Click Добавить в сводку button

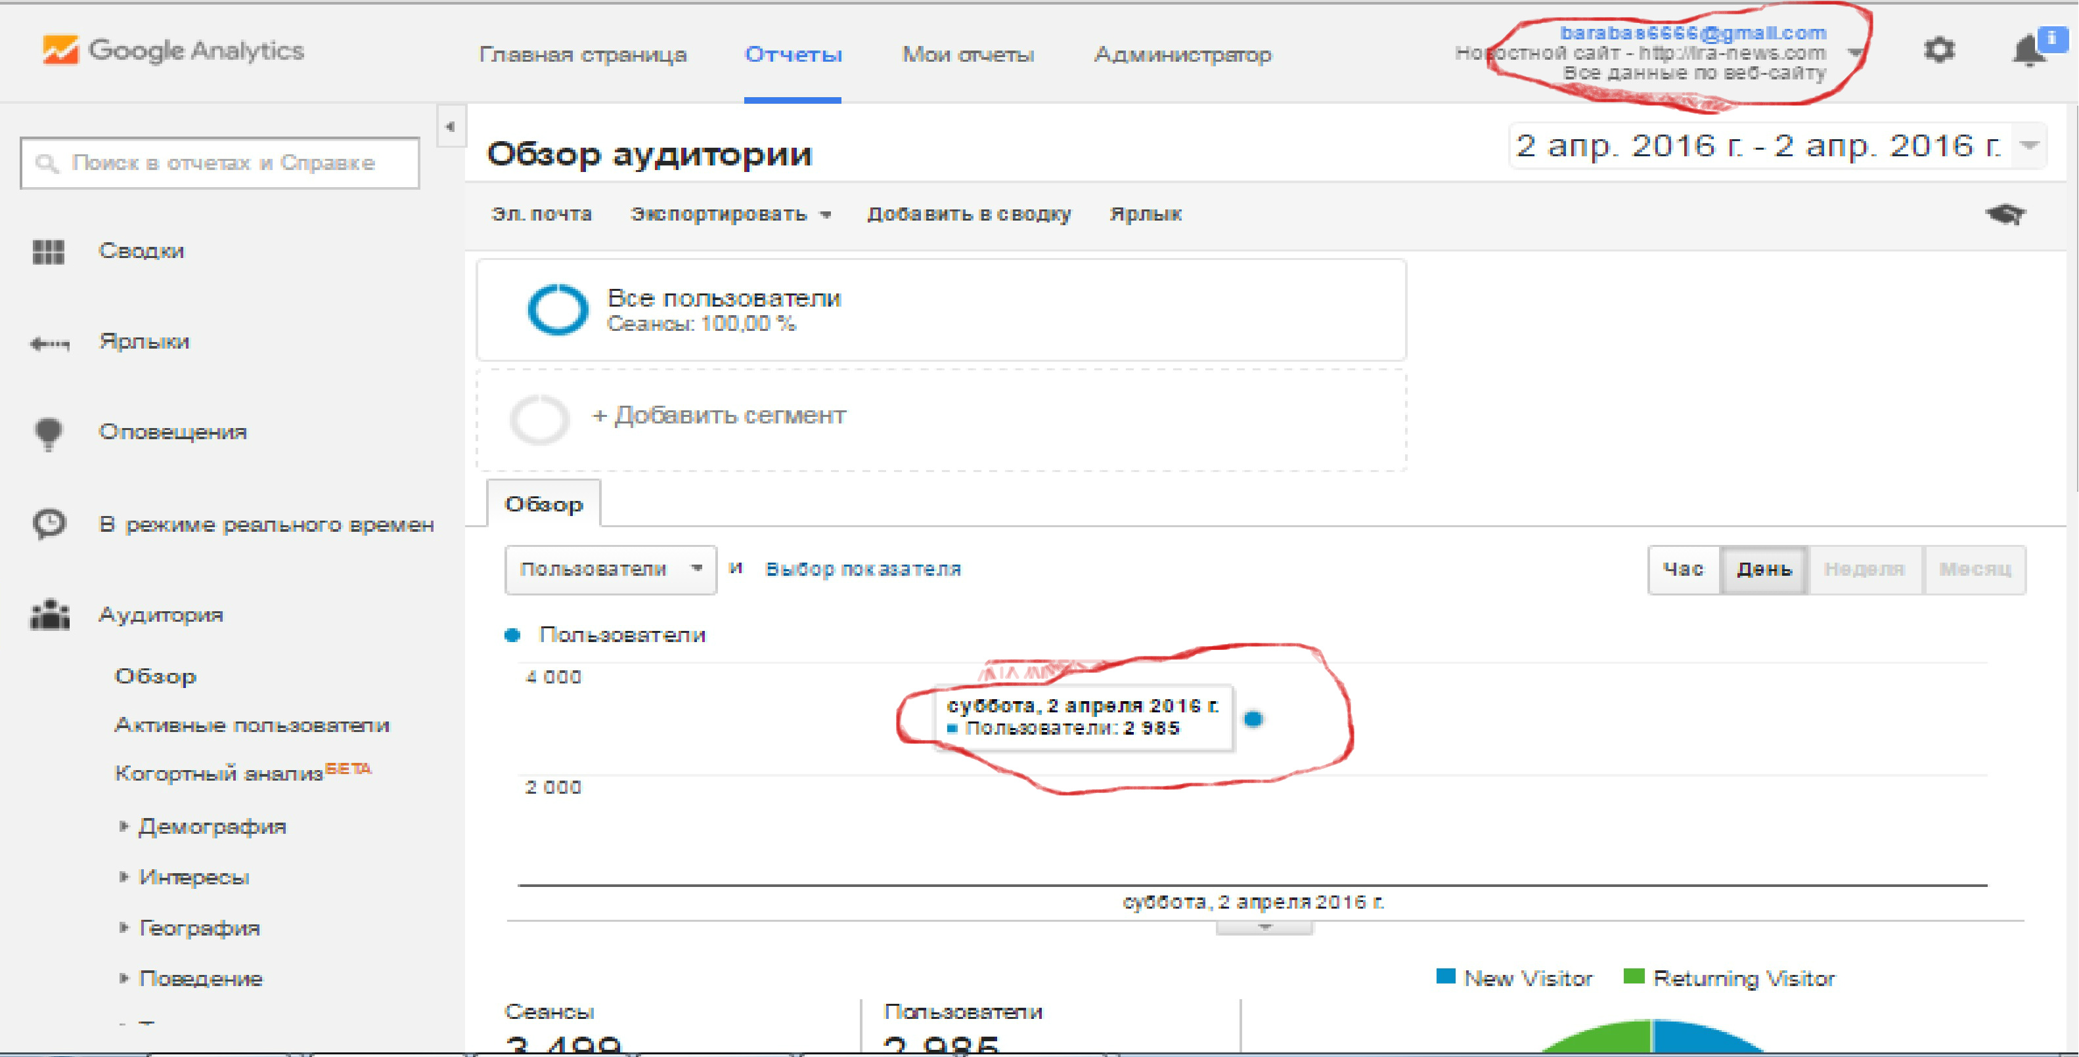click(968, 214)
